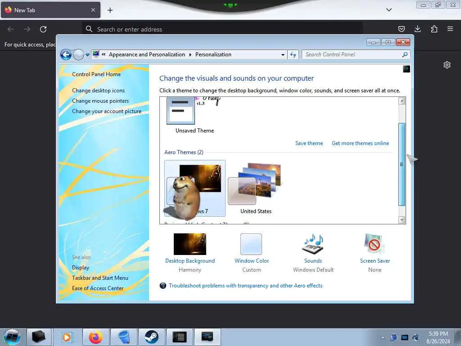The height and width of the screenshot is (346, 461).
Task: Click Appearance and Personalization breadcrumb
Action: tap(147, 55)
